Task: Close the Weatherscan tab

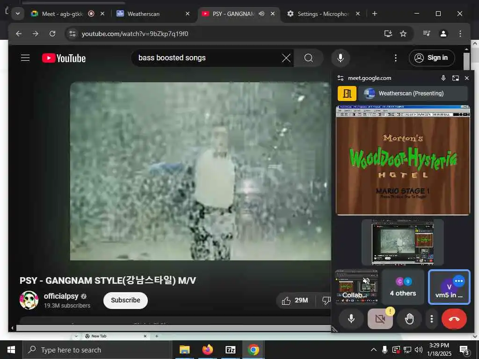Action: coord(188,14)
